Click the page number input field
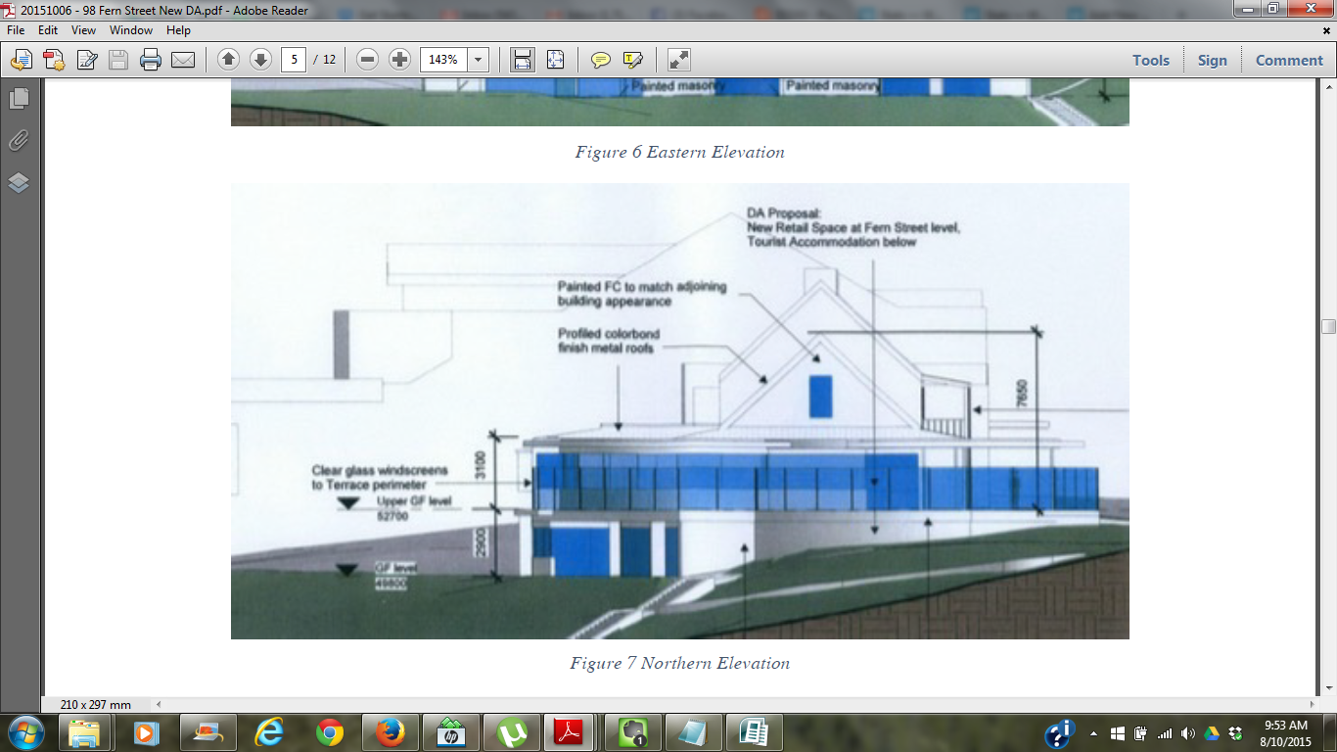The height and width of the screenshot is (752, 1337). [294, 60]
